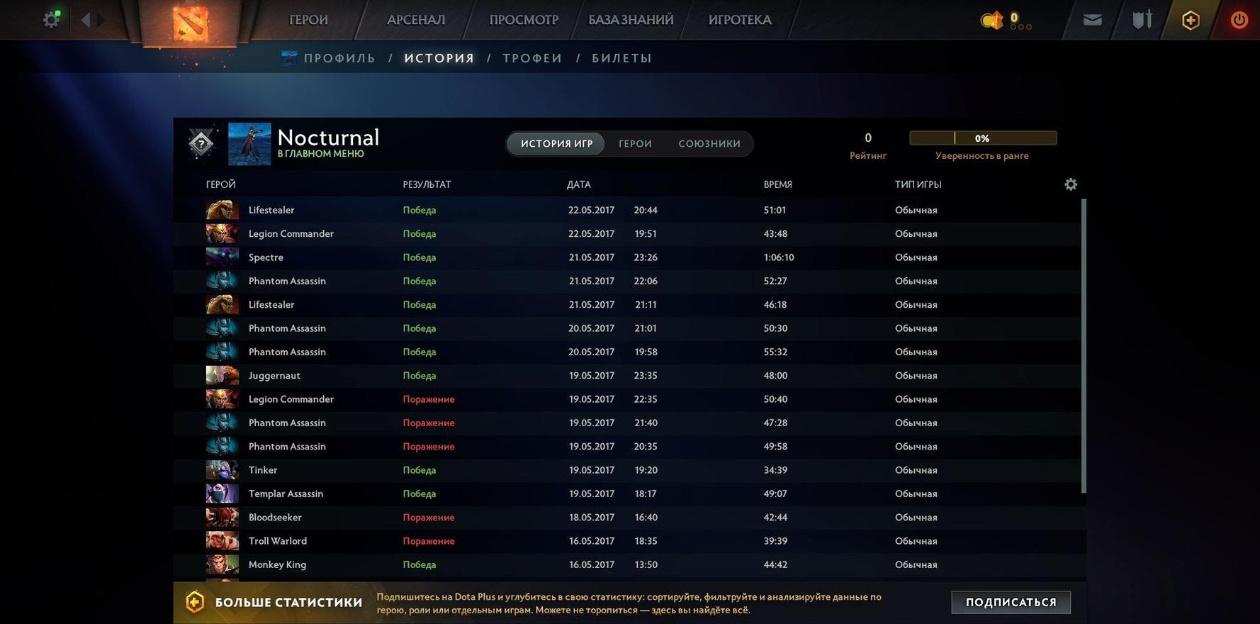Open the АРСЕНАЛ top menu
Image resolution: width=1260 pixels, height=624 pixels.
(x=416, y=20)
